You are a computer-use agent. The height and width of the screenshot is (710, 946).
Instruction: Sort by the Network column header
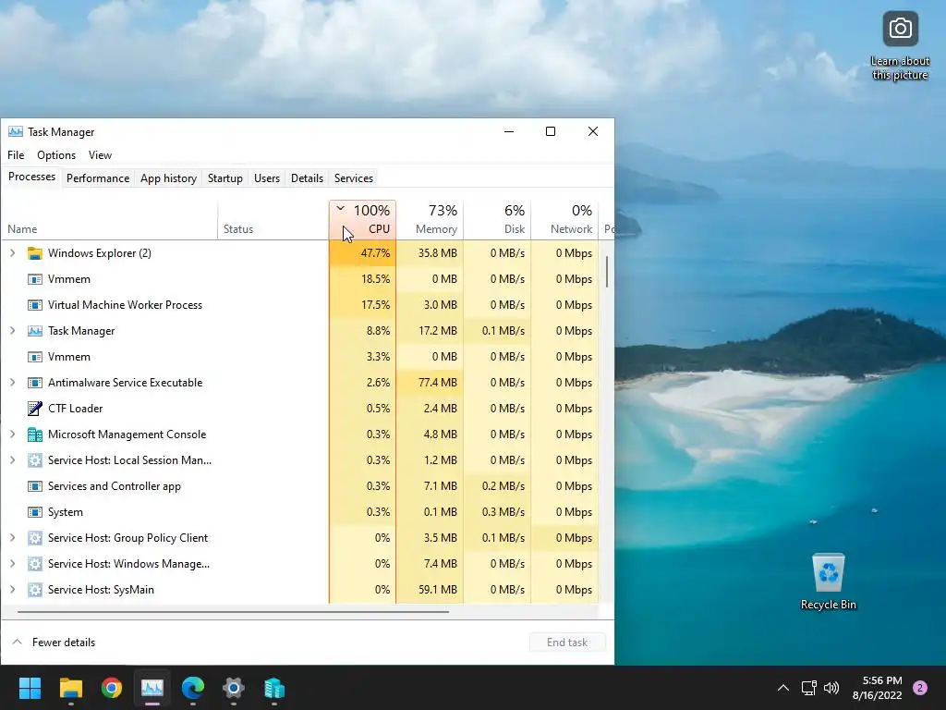[x=564, y=220]
